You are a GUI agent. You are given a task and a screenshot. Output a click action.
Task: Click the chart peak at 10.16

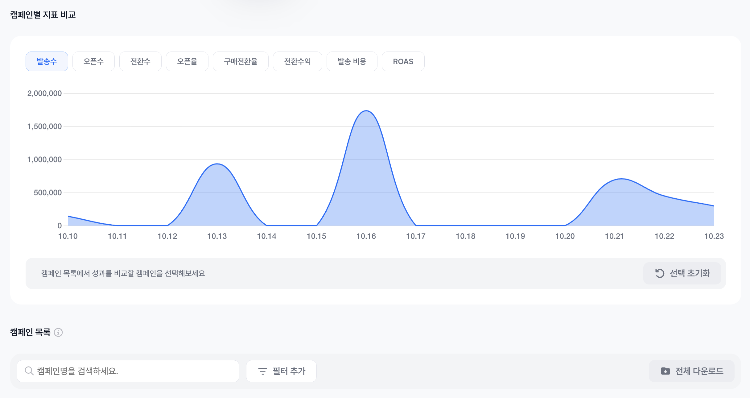366,111
